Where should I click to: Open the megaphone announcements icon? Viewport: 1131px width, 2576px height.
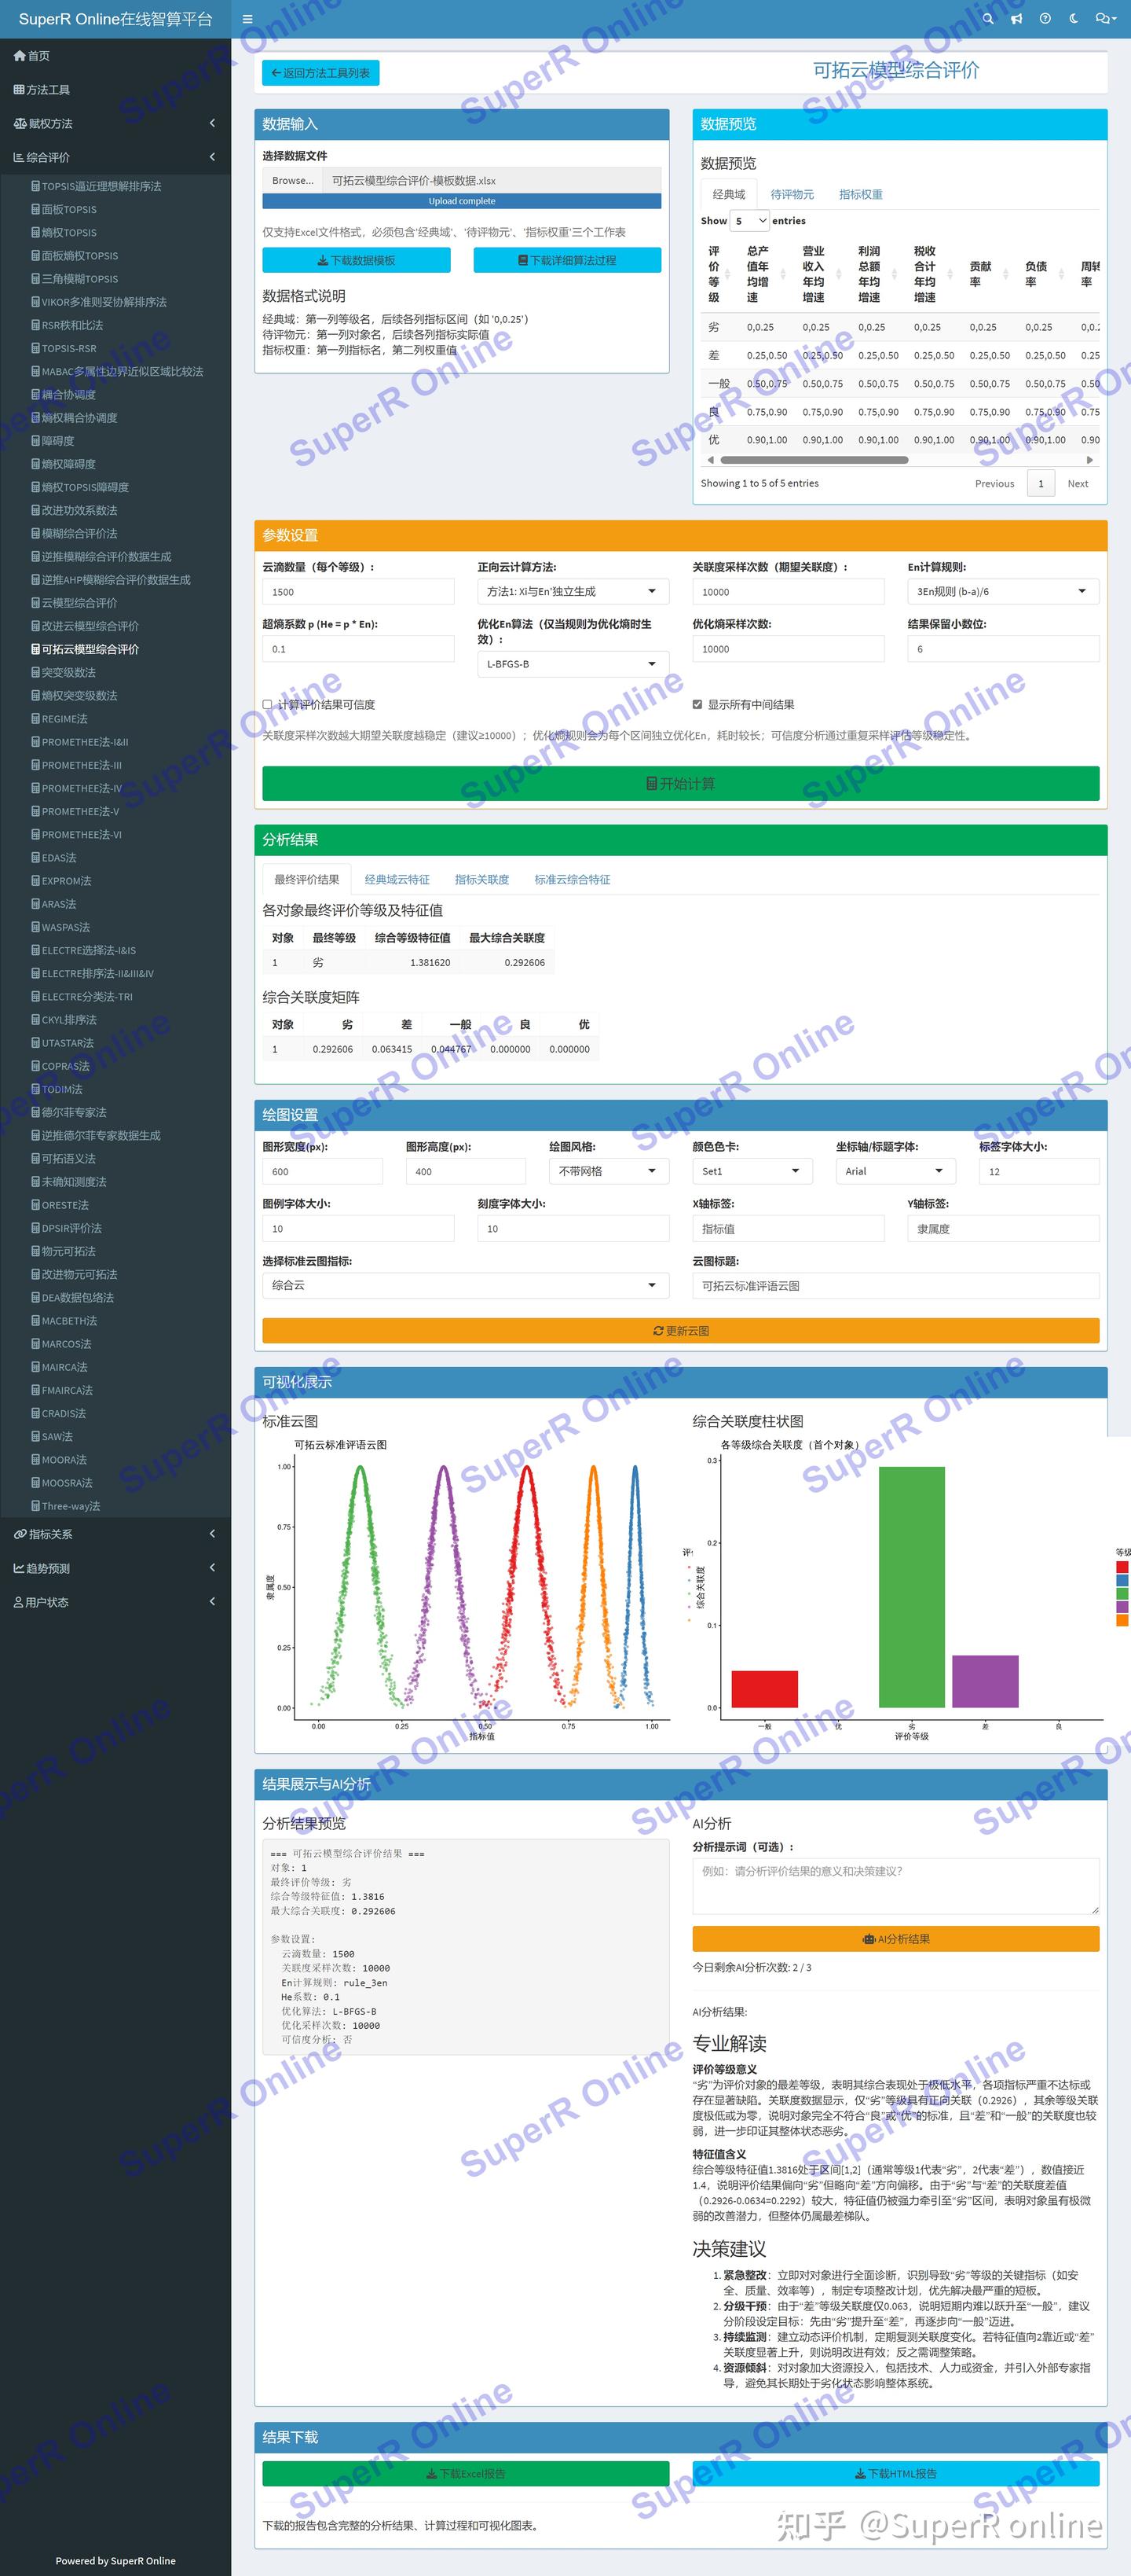tap(1016, 19)
